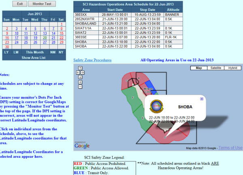The height and width of the screenshot is (175, 243).
Task: Click the Jun 2013 calendar title
Action: 35,14
